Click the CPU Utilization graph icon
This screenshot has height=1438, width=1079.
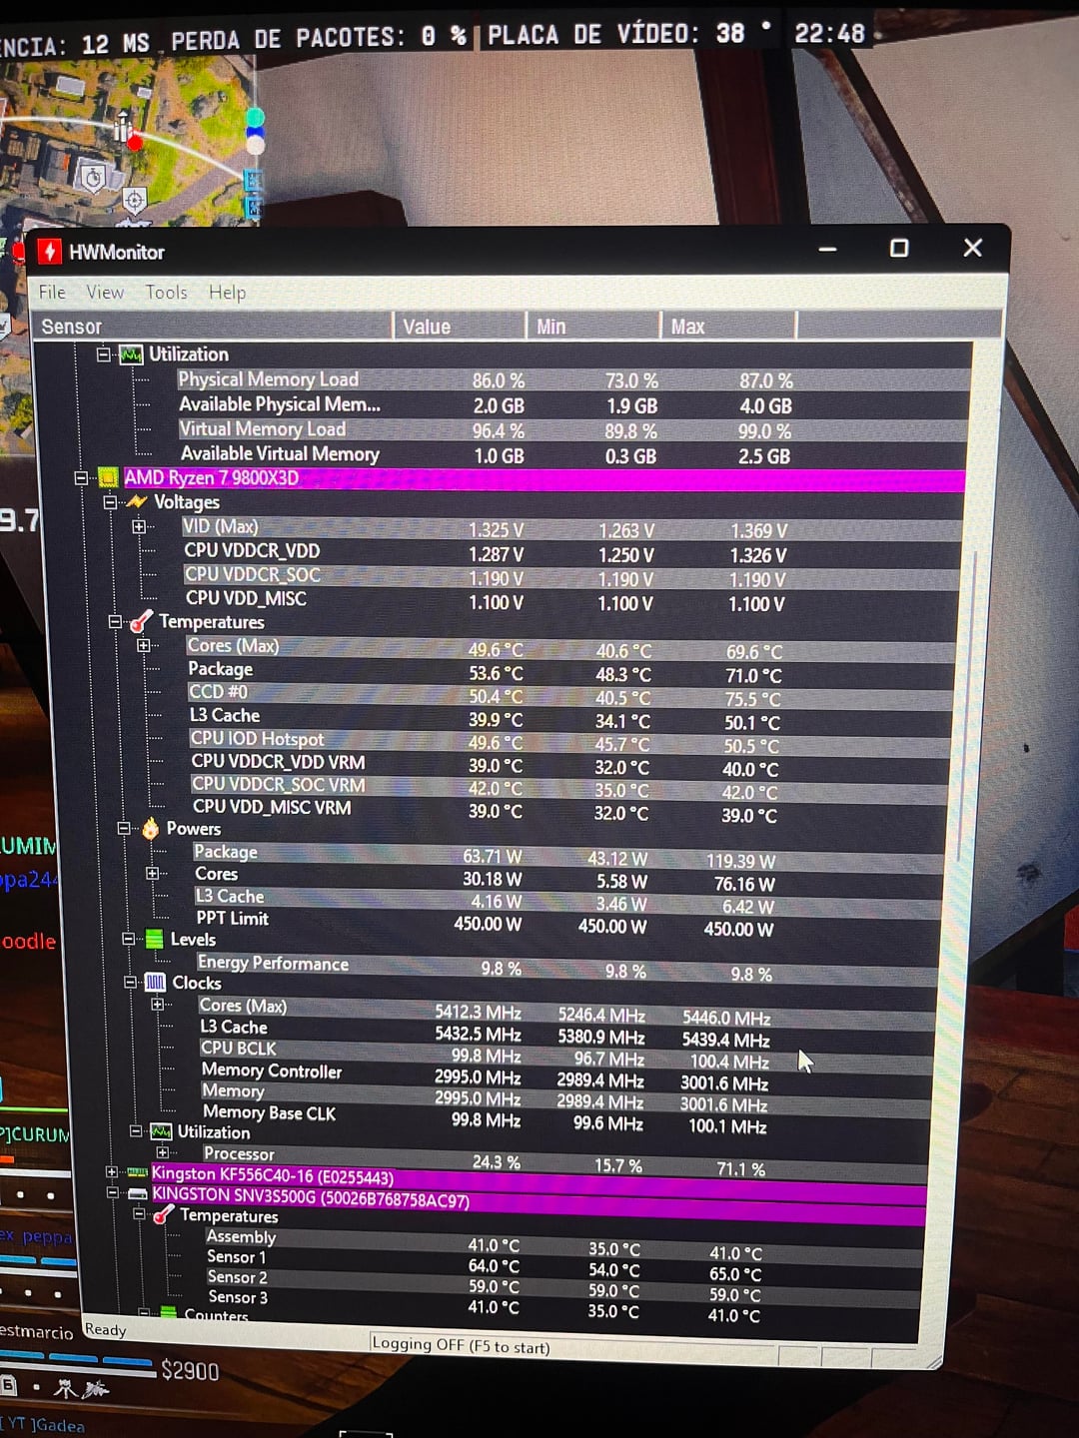click(161, 1131)
